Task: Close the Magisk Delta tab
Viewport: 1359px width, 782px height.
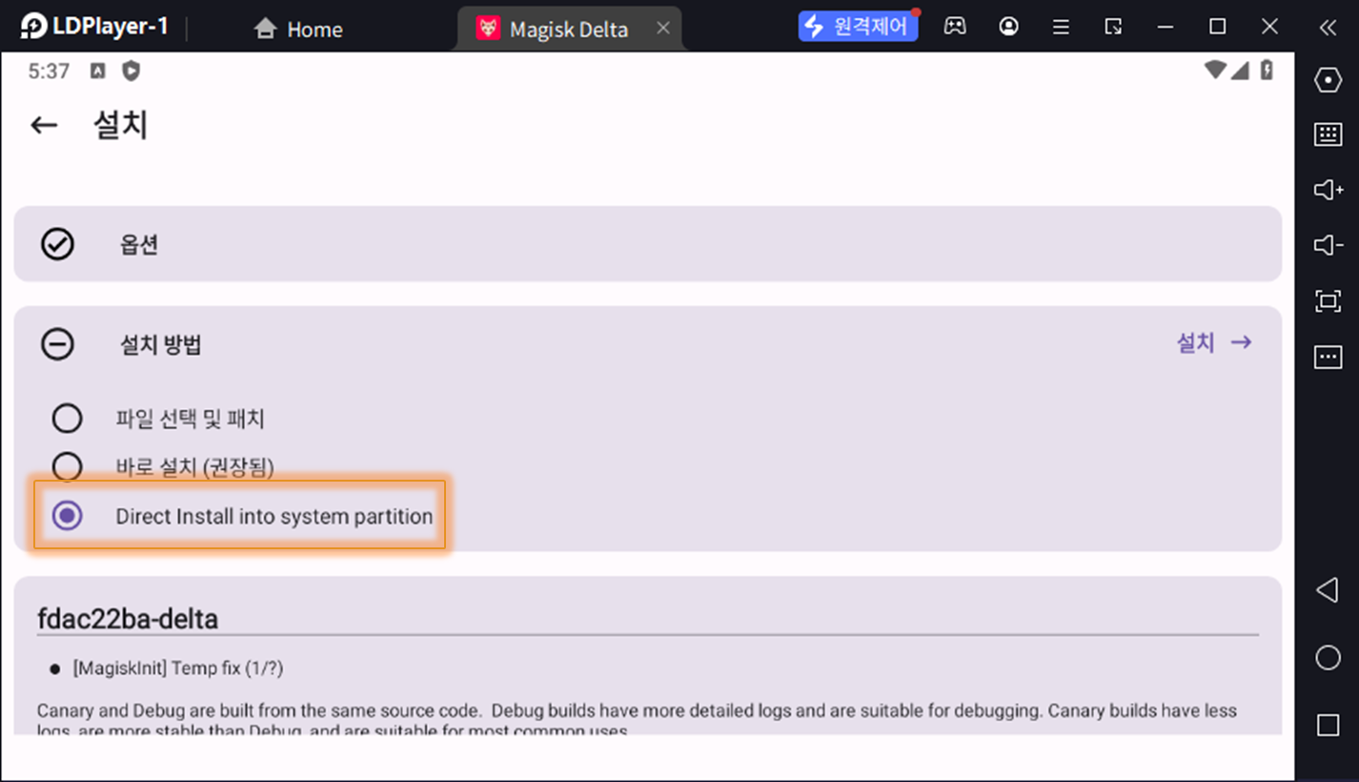Action: coord(663,29)
